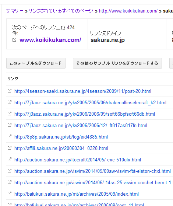Open external icon beside drakecollinselecraft_k2 link
The width and height of the screenshot is (173, 206).
tap(10, 102)
